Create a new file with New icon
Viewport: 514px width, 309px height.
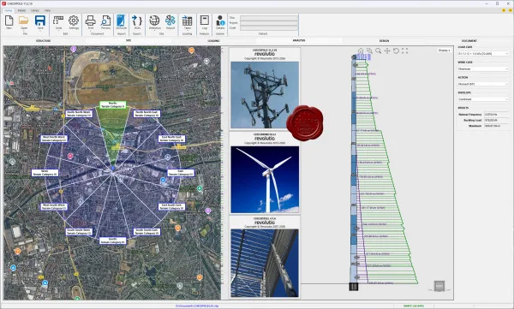(x=9, y=21)
